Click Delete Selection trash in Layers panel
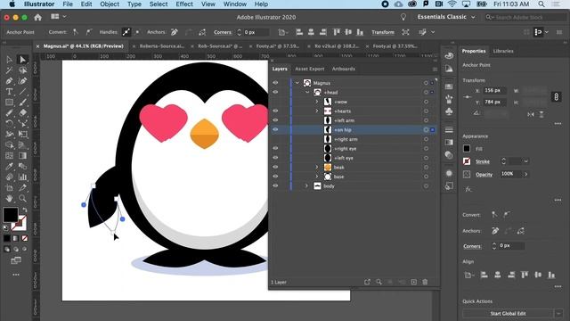Viewport: 570px width, 321px height. point(425,282)
